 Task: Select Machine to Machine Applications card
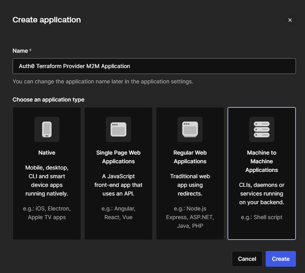pyautogui.click(x=262, y=173)
